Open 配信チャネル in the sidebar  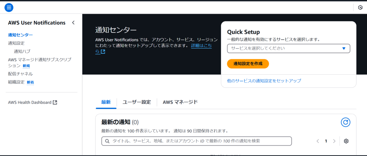20,74
